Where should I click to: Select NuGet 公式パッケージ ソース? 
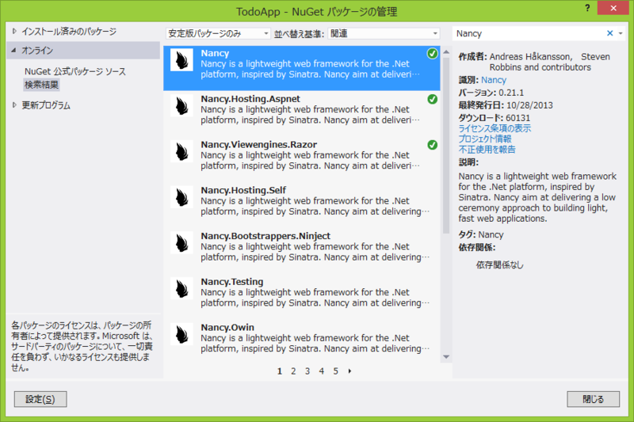(x=75, y=71)
